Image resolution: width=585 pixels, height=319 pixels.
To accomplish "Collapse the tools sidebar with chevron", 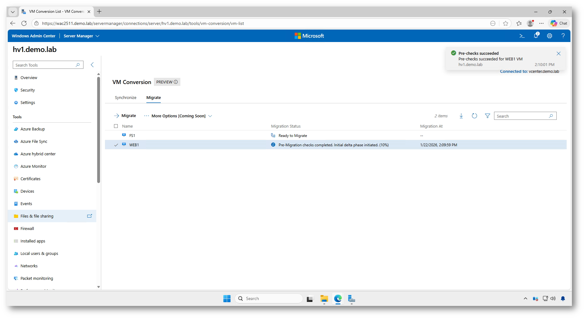I will tap(92, 65).
